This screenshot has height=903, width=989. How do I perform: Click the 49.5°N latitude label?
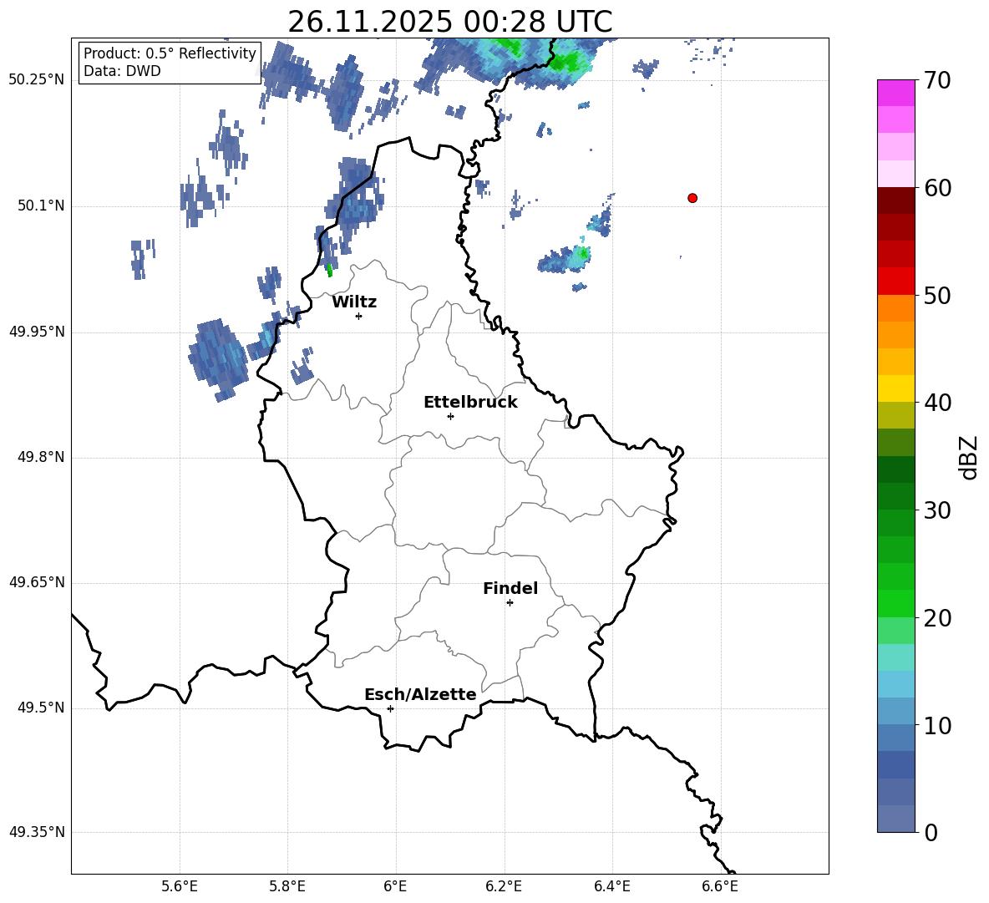(x=41, y=708)
